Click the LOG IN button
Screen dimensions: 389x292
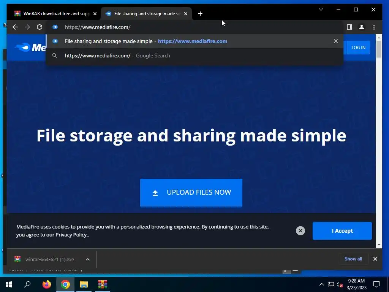click(358, 48)
